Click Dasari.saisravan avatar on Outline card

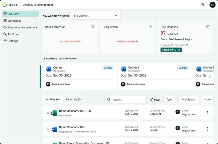click(48, 84)
